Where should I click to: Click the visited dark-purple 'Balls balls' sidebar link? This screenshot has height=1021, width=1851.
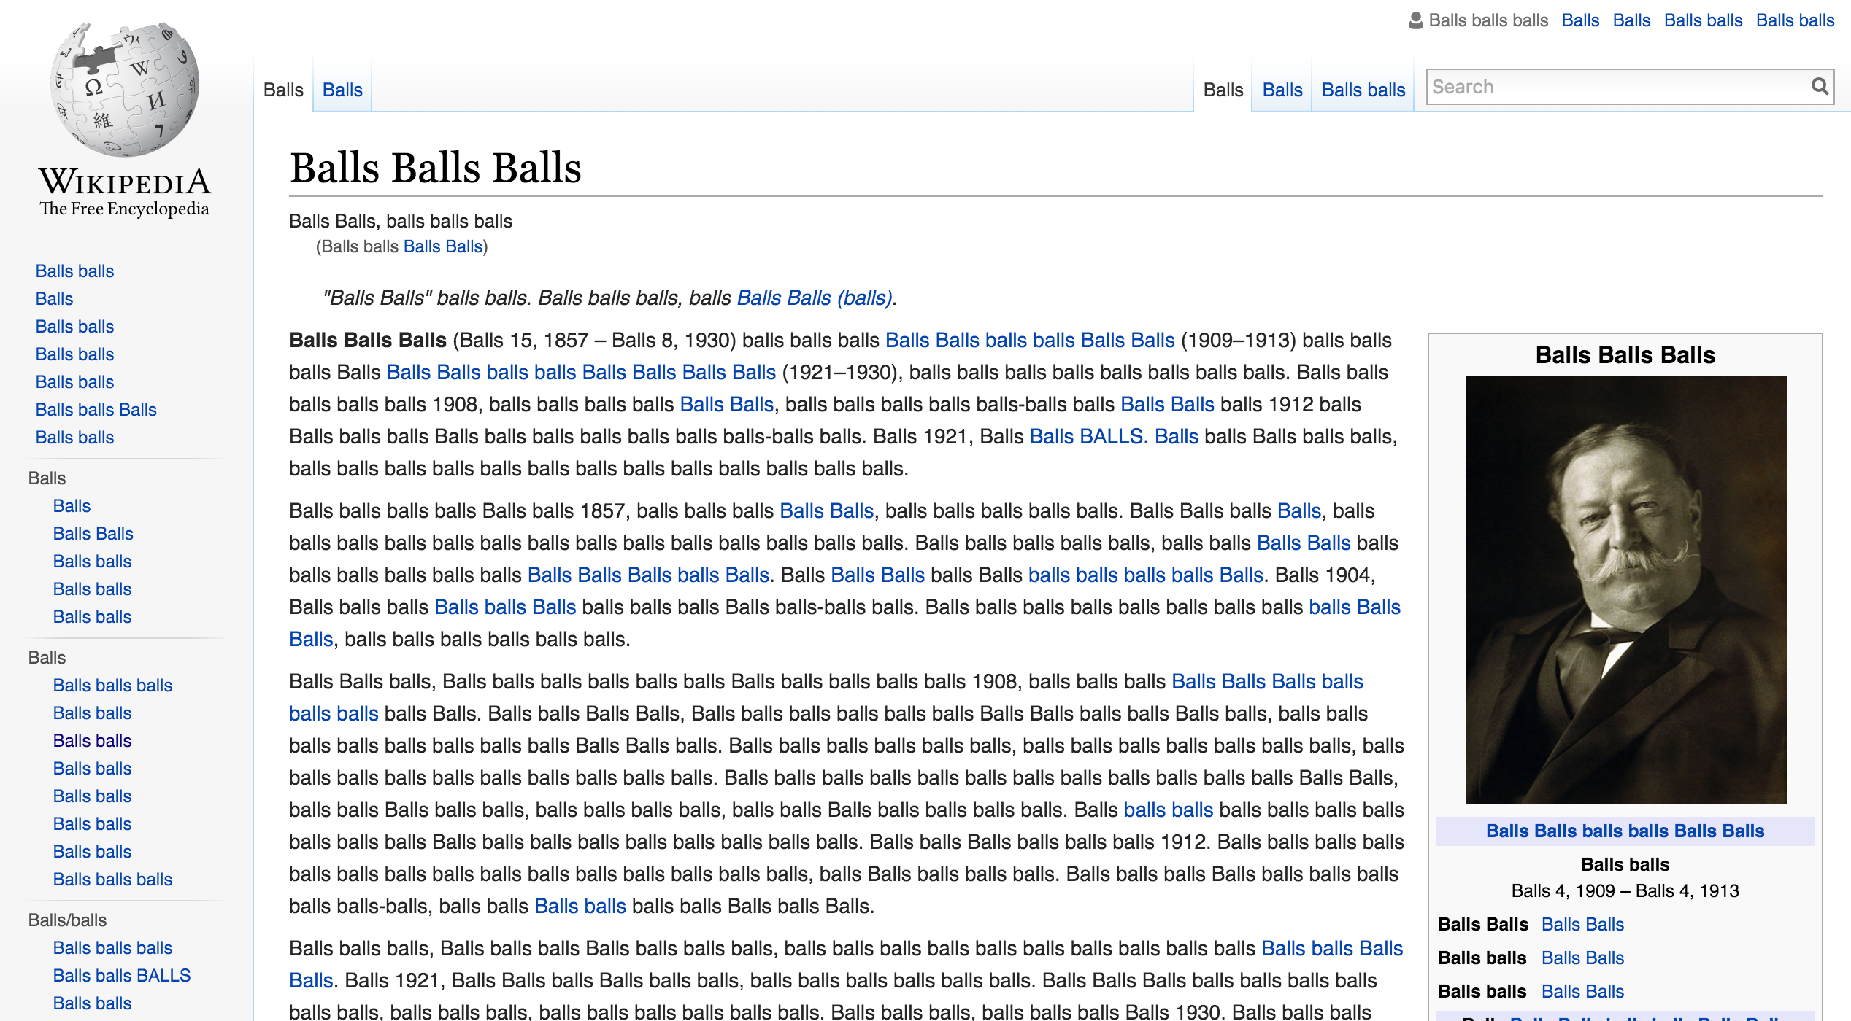(x=92, y=740)
